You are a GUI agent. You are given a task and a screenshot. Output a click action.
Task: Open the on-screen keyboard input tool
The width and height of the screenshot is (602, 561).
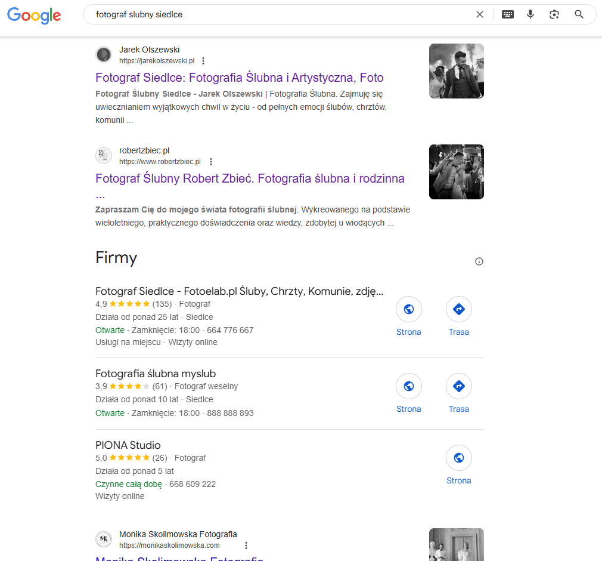click(x=508, y=14)
